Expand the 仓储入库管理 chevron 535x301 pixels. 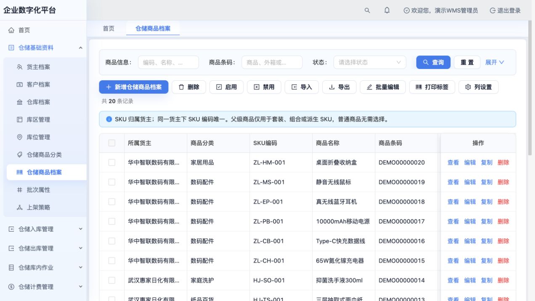click(x=81, y=229)
